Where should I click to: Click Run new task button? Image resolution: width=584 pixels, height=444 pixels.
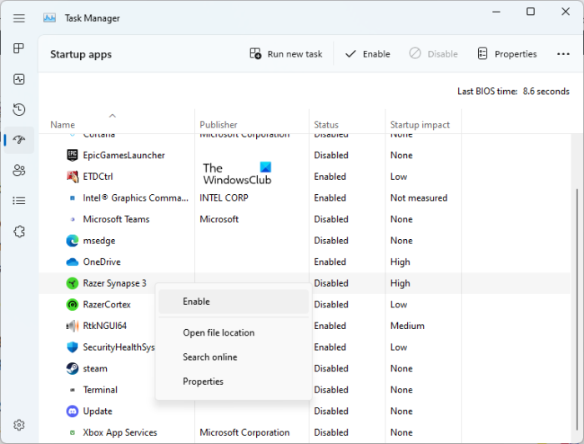coord(286,54)
